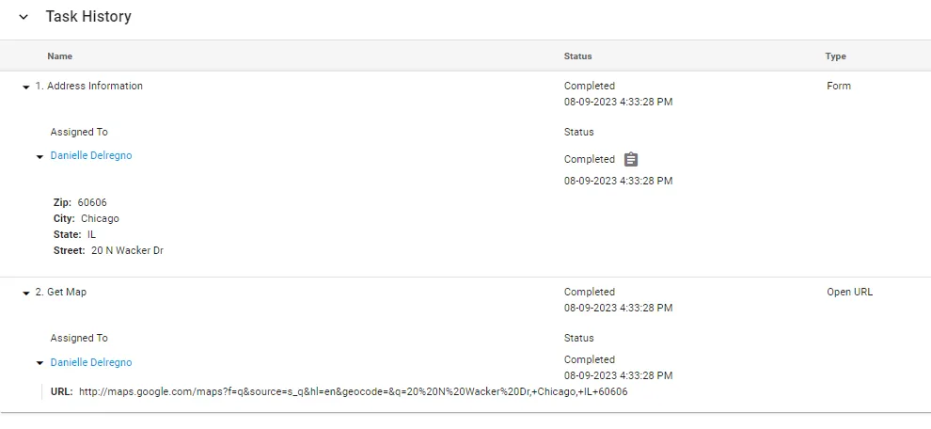This screenshot has width=931, height=429.
Task: Click the clipboard form icon beside Completed
Action: 631,159
